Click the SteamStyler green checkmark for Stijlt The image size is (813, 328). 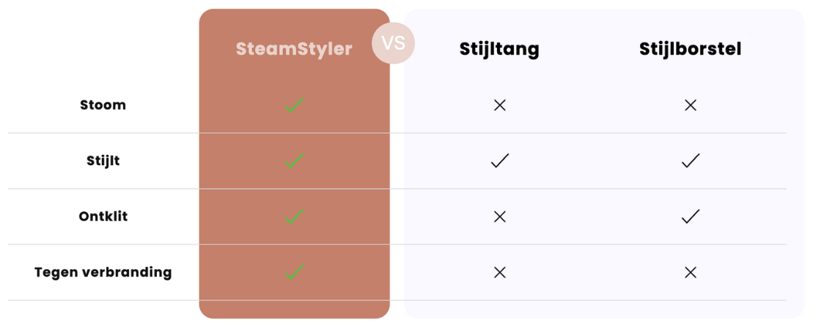[294, 161]
